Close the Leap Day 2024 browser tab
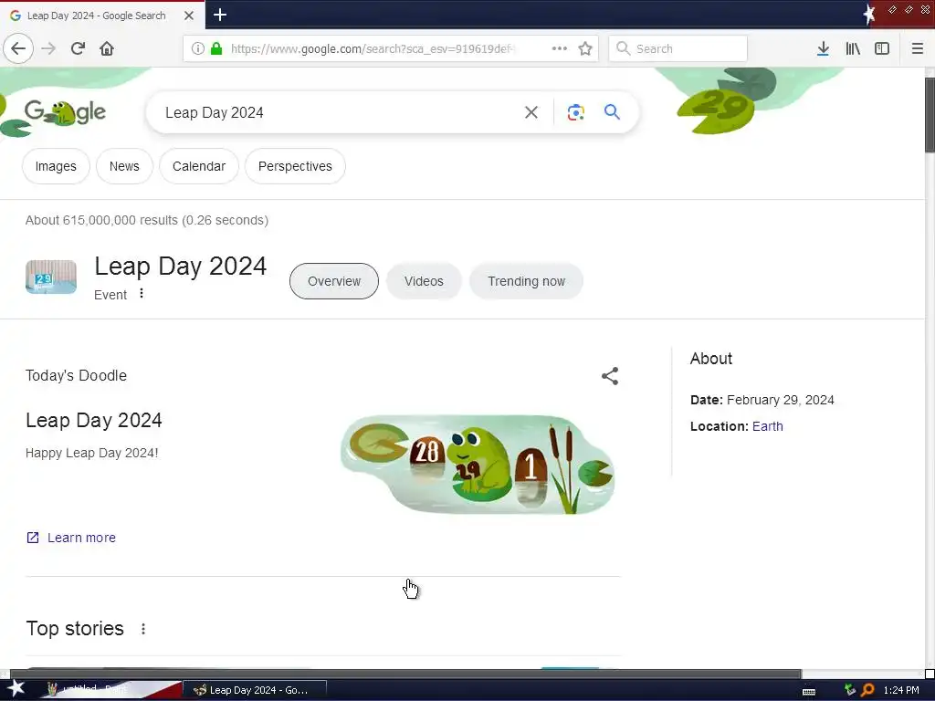The width and height of the screenshot is (935, 701). (188, 16)
